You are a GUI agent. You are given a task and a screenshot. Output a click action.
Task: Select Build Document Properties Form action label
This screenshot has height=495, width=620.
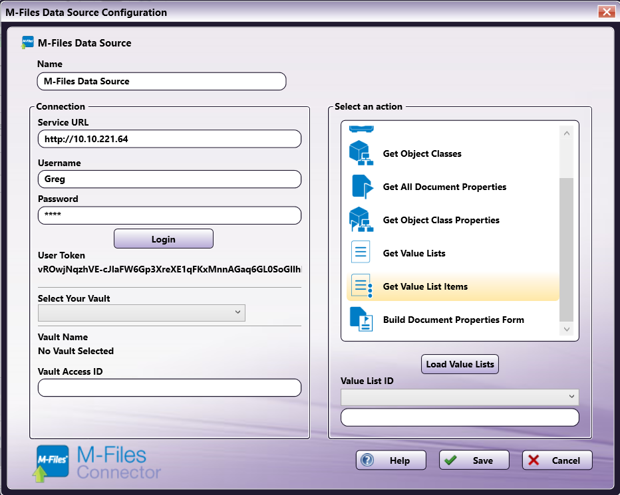453,320
